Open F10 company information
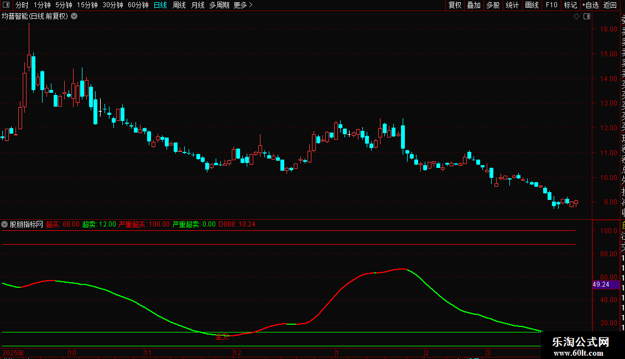Screen dimensions: 625x359 point(551,5)
